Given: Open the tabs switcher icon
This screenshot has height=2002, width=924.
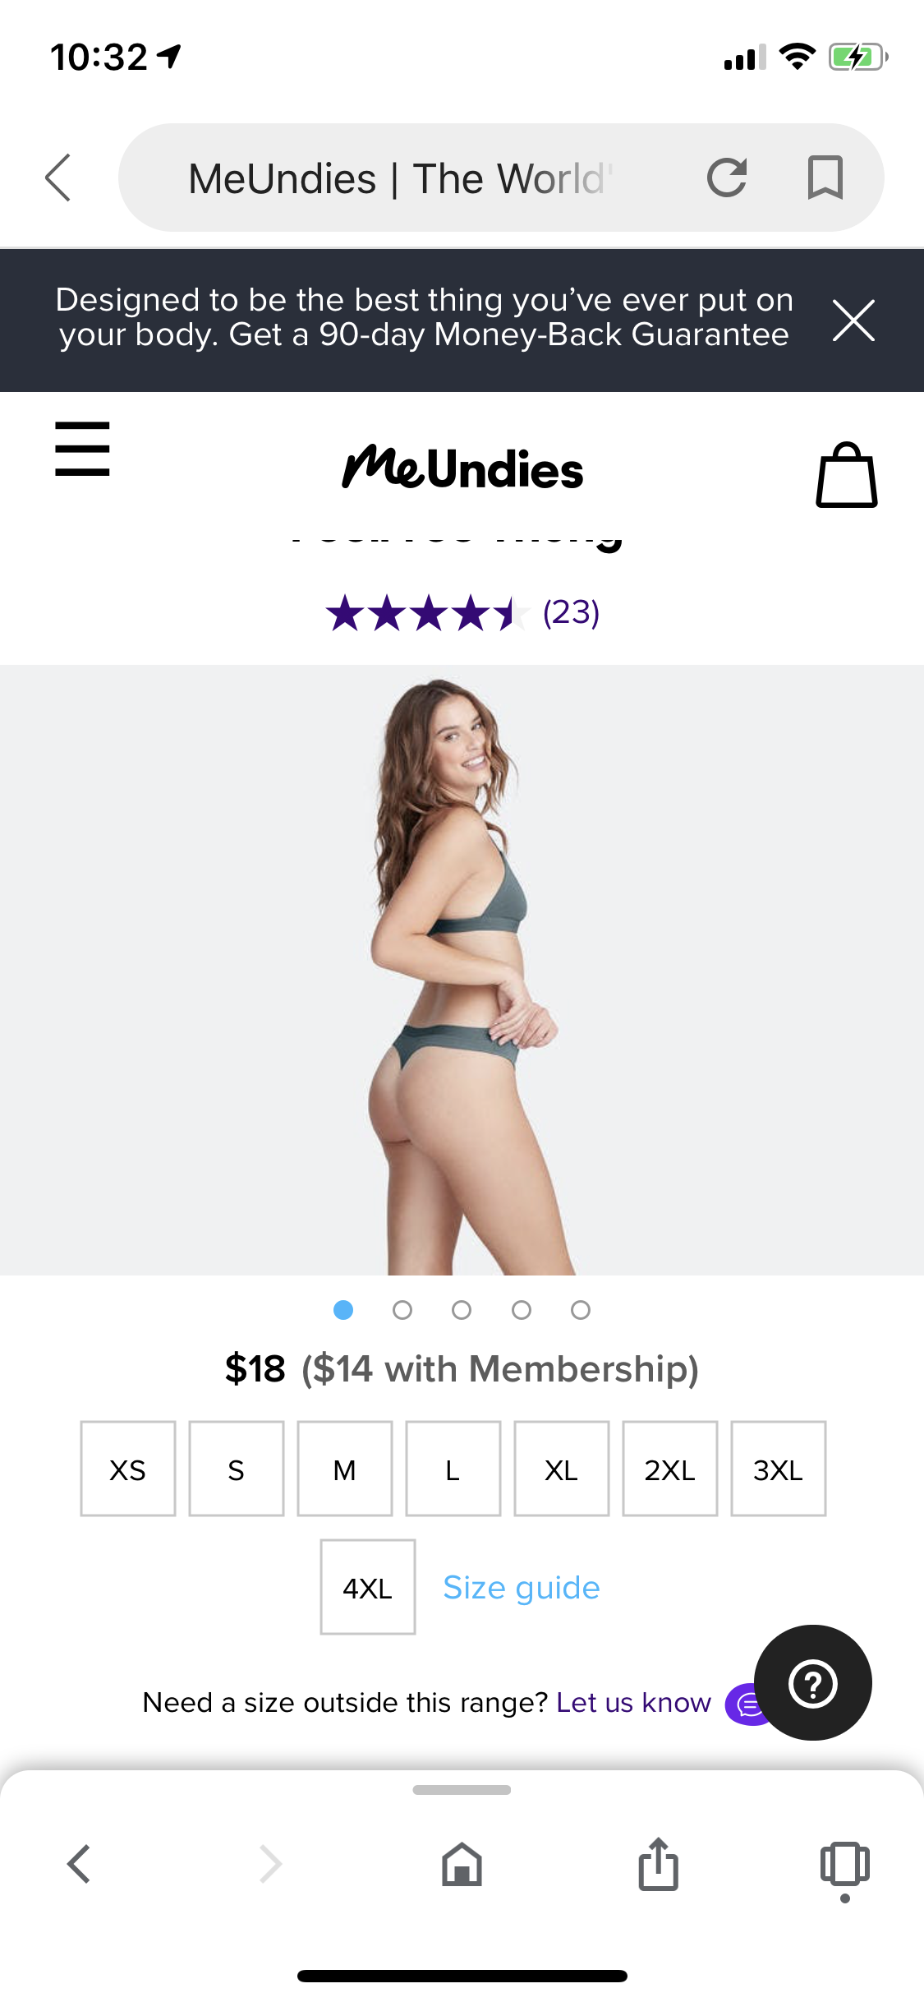Looking at the screenshot, I should tap(845, 1864).
